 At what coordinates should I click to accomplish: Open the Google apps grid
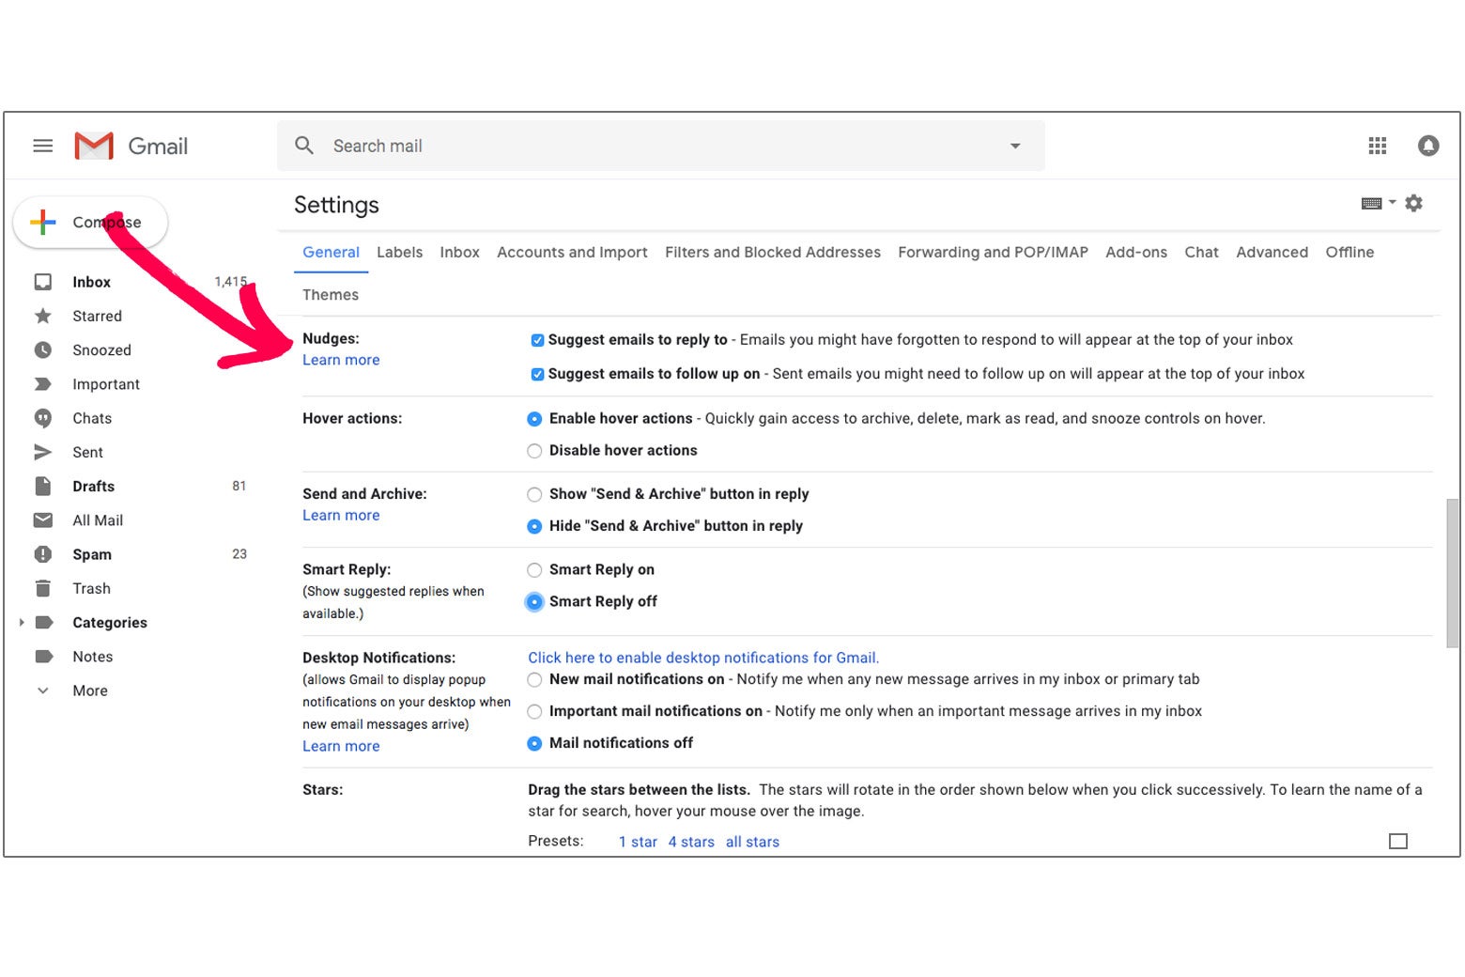[x=1377, y=146]
